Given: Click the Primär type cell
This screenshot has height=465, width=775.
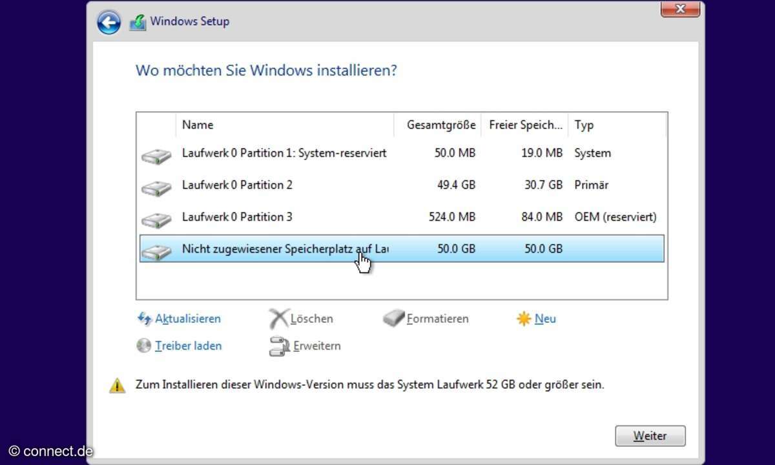Looking at the screenshot, I should click(x=592, y=185).
